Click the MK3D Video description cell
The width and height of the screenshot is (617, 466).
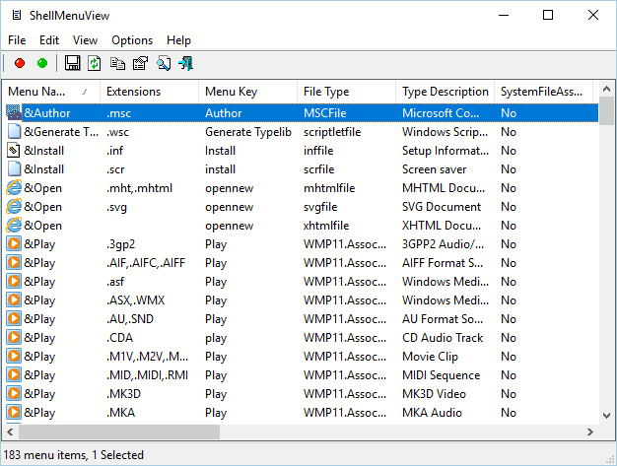click(434, 394)
